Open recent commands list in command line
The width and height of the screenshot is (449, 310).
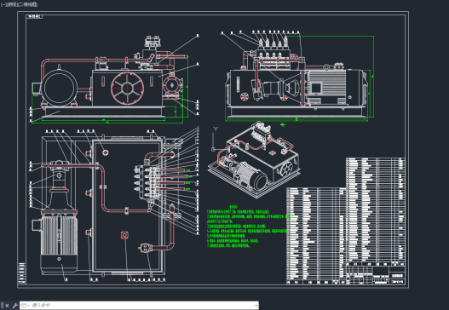click(26, 306)
